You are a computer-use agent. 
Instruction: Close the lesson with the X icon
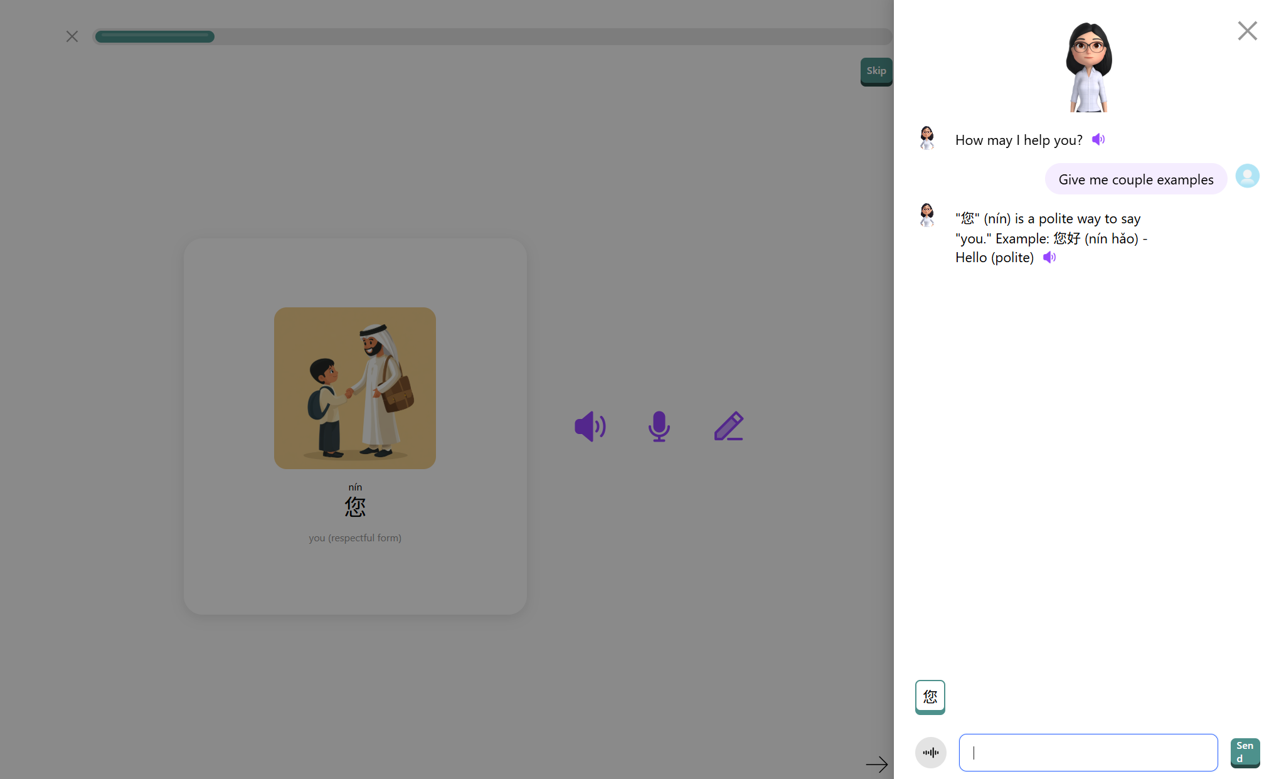pos(72,36)
